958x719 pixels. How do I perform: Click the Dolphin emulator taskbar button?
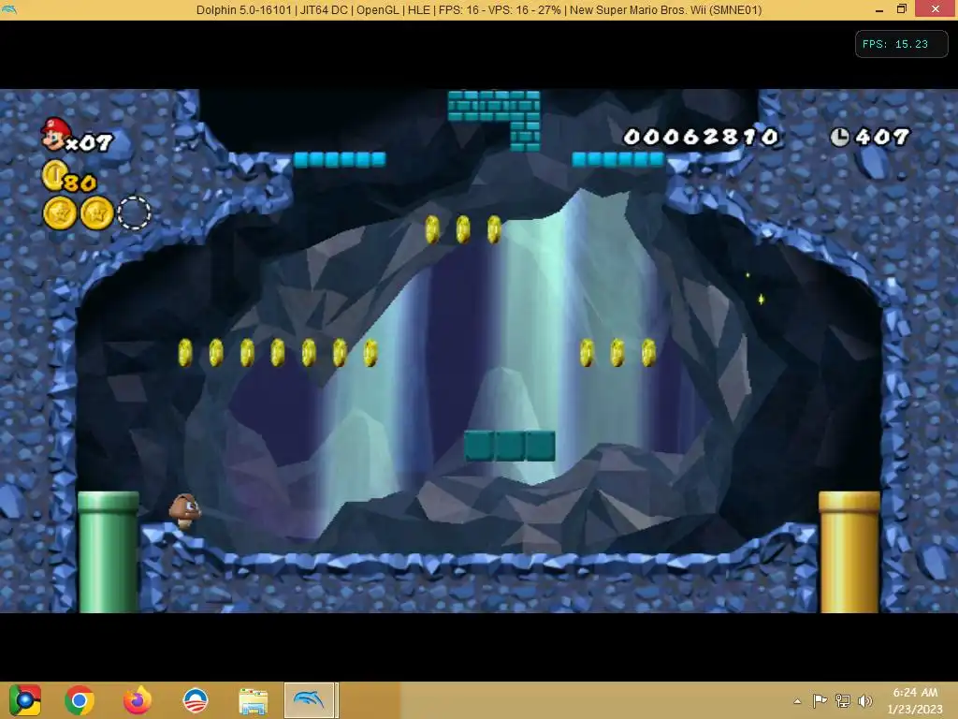pos(311,700)
